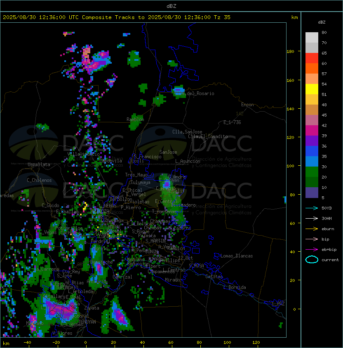Click the -40 km horizontal axis label

[27, 343]
